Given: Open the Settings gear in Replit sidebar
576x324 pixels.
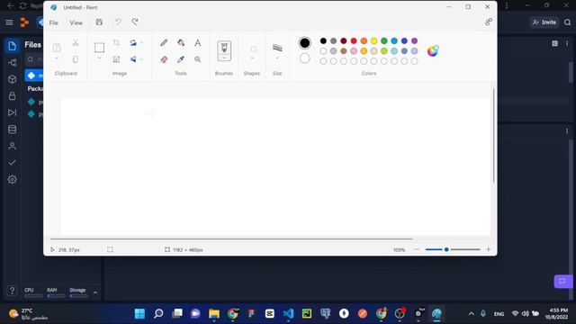Looking at the screenshot, I should [x=12, y=179].
